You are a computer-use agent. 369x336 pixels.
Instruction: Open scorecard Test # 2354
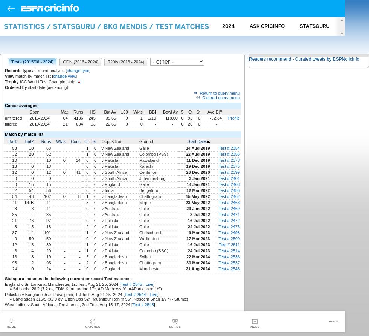(x=229, y=149)
